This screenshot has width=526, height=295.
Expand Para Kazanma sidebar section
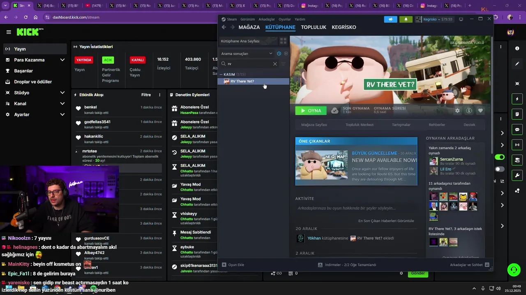coord(62,60)
